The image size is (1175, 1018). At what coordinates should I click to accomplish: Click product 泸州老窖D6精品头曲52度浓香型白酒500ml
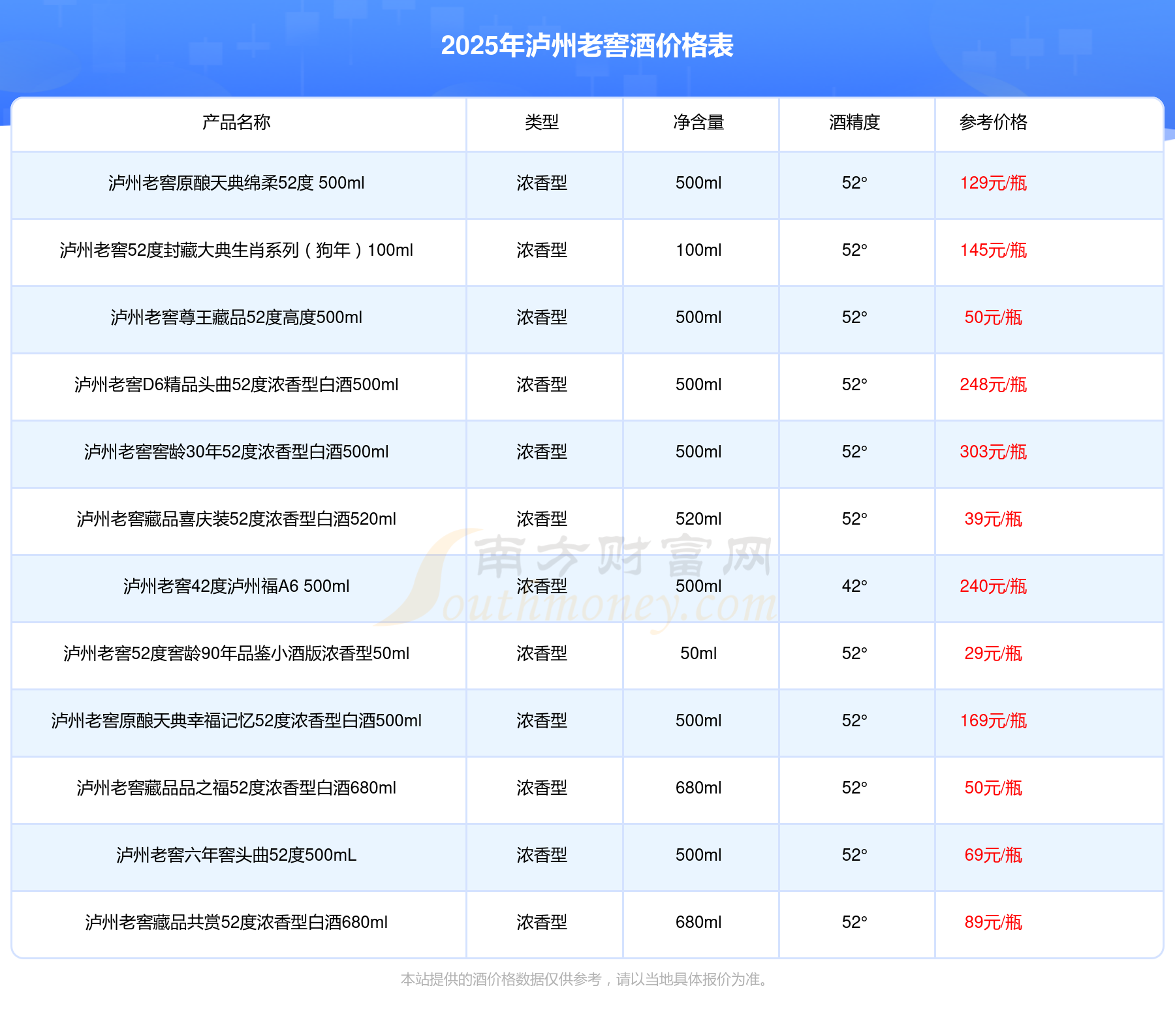click(236, 384)
